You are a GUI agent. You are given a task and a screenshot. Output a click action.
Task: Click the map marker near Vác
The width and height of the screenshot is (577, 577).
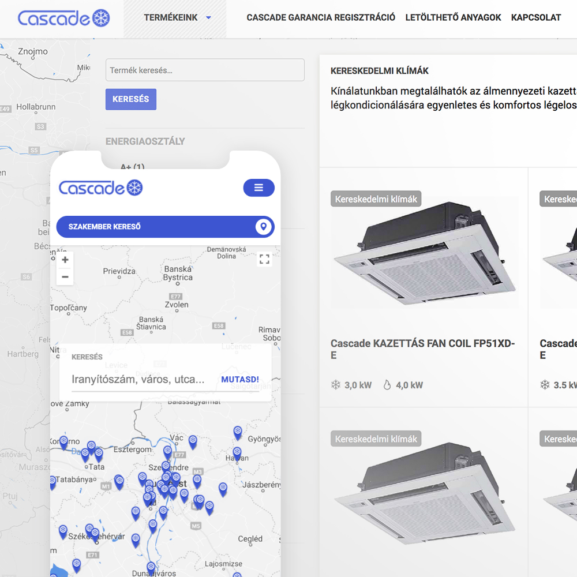(193, 441)
